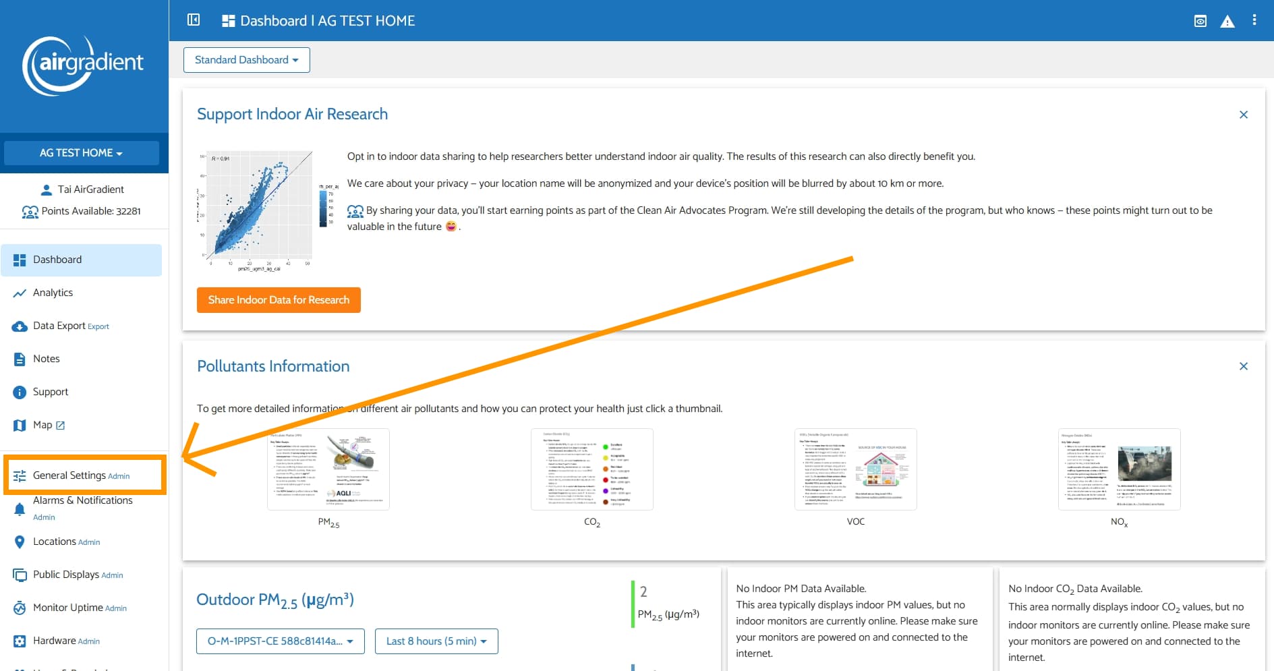Image resolution: width=1274 pixels, height=671 pixels.
Task: Open the Support menu item
Action: [x=81, y=392]
